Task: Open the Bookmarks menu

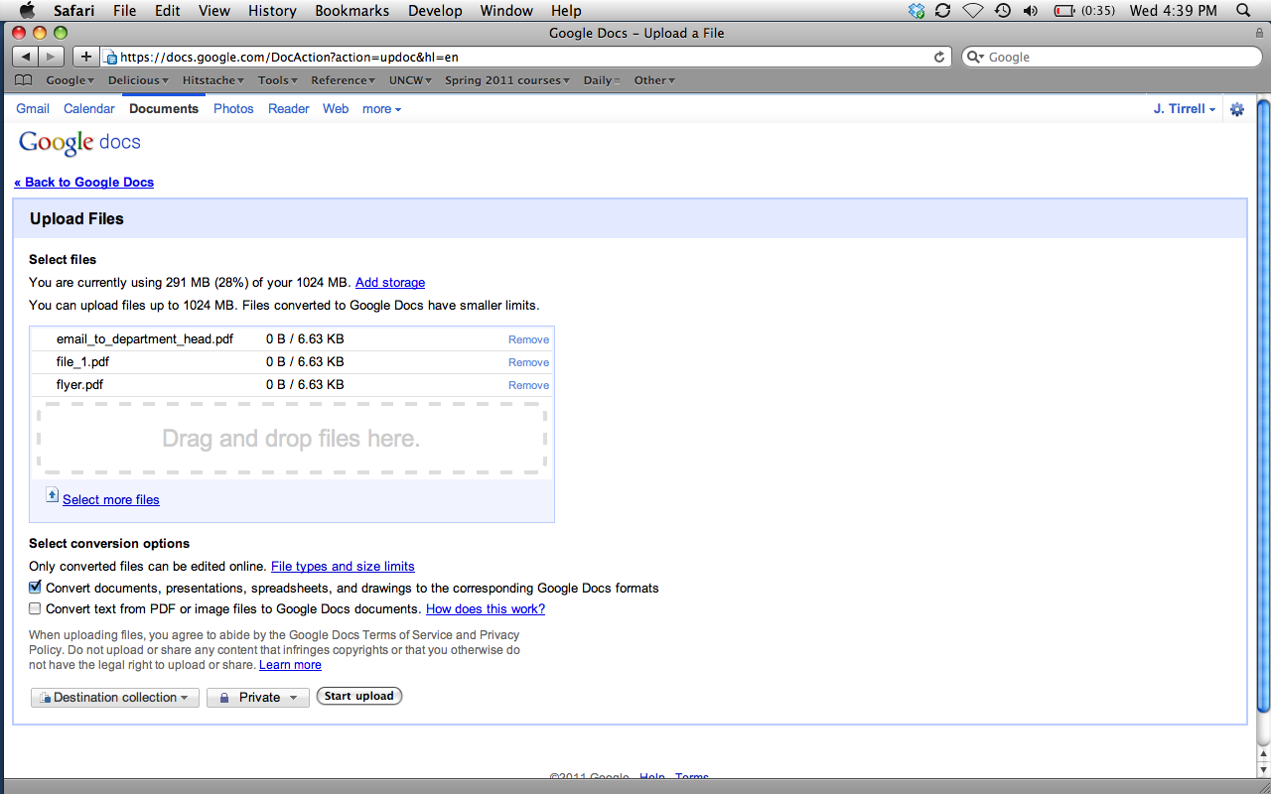Action: coord(353,11)
